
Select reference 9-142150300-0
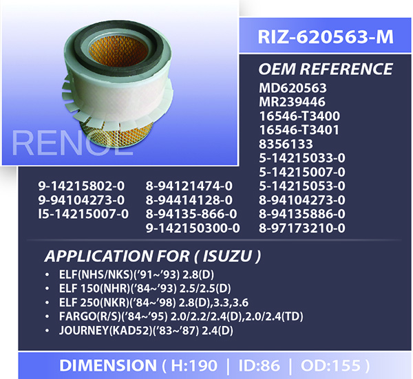pos(193,227)
